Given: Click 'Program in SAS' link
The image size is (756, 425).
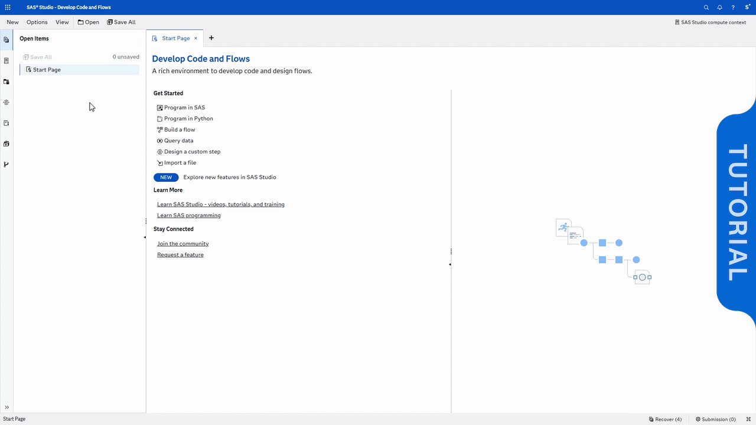Looking at the screenshot, I should click(x=184, y=108).
